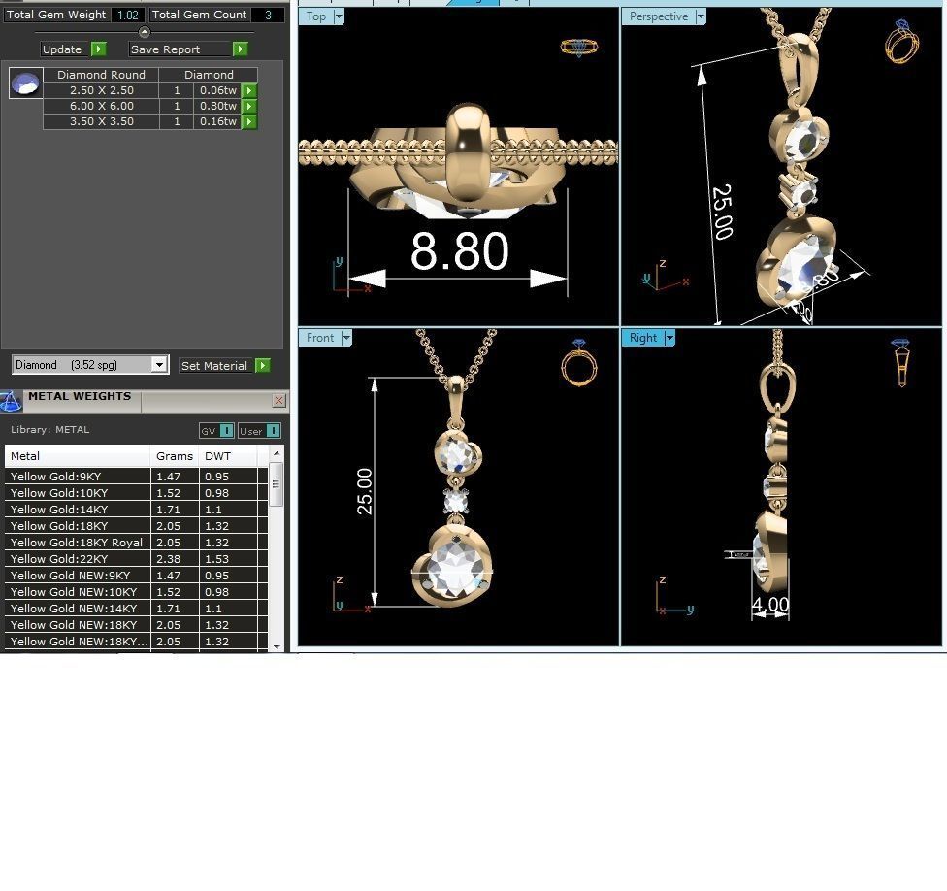Click the Update button
The height and width of the screenshot is (891, 947).
click(62, 49)
